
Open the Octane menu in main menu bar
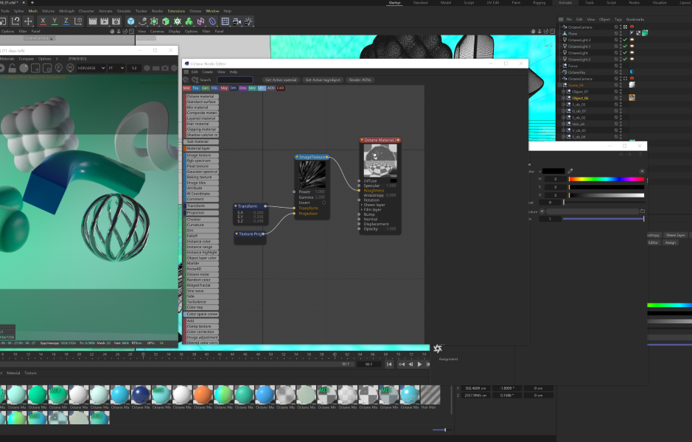[x=195, y=11]
